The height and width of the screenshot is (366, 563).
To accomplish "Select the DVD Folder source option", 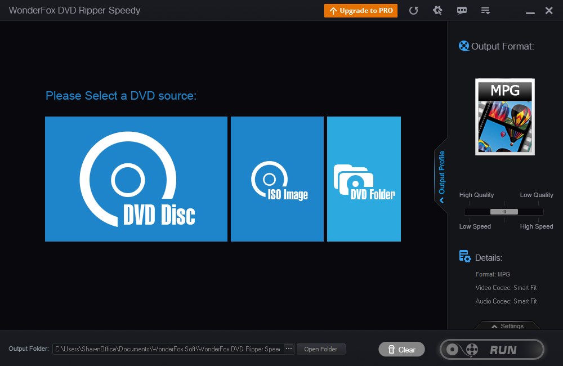I will click(x=364, y=179).
